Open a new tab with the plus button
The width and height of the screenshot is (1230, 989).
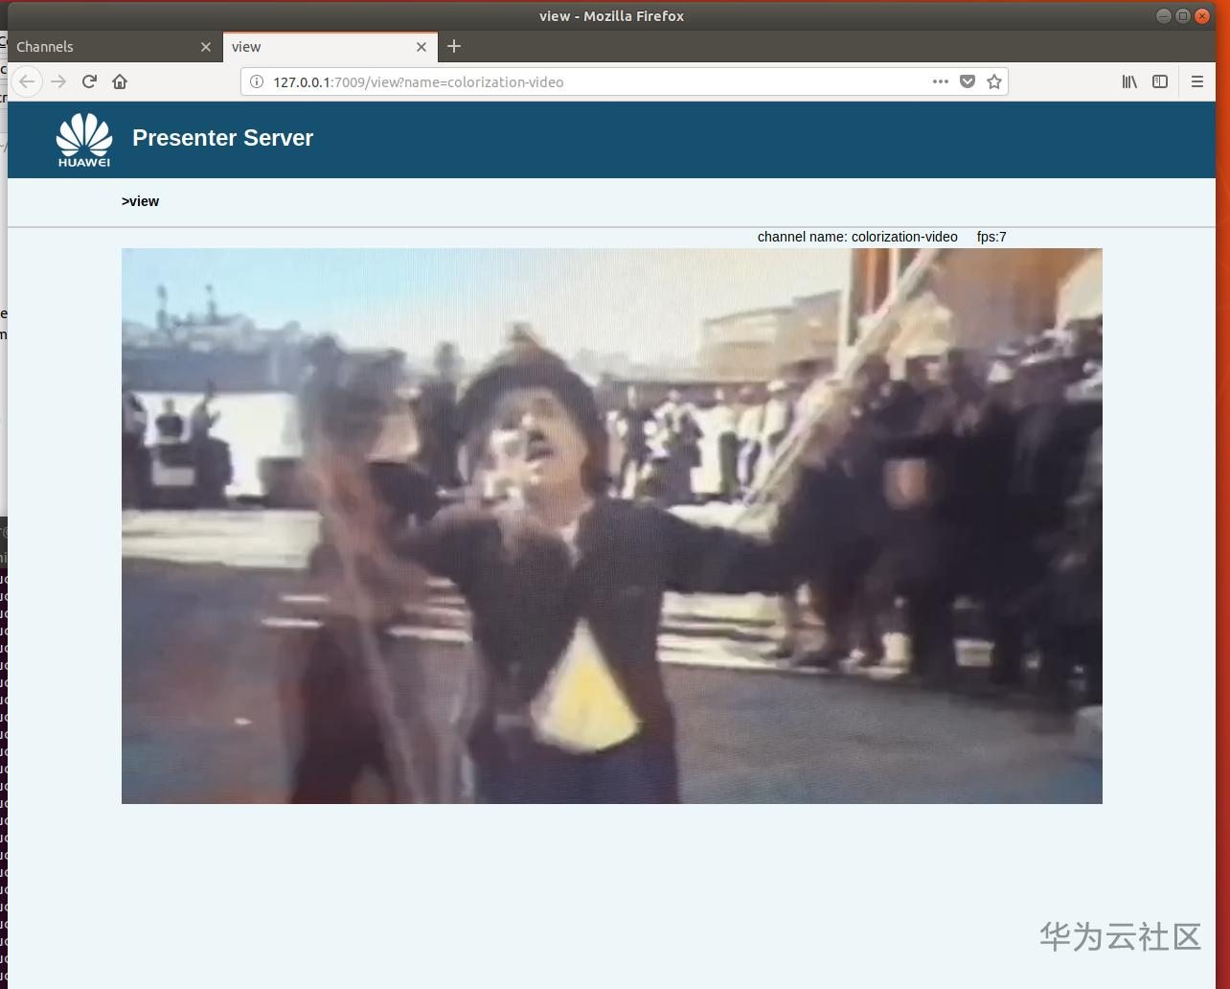454,46
